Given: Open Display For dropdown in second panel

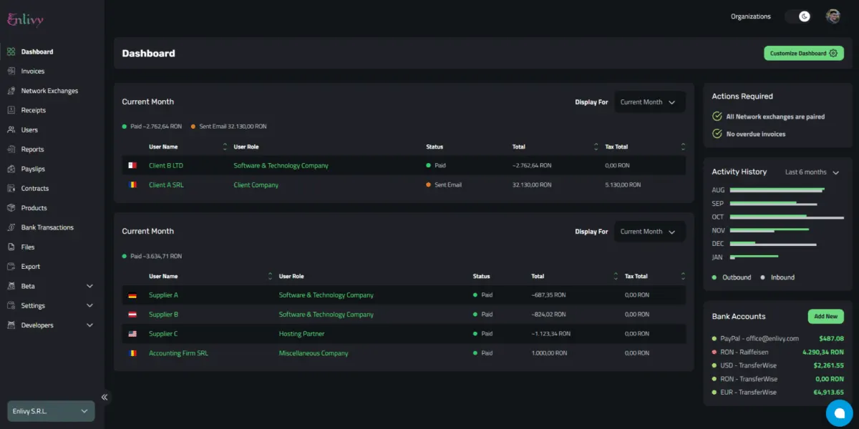Looking at the screenshot, I should [x=649, y=232].
